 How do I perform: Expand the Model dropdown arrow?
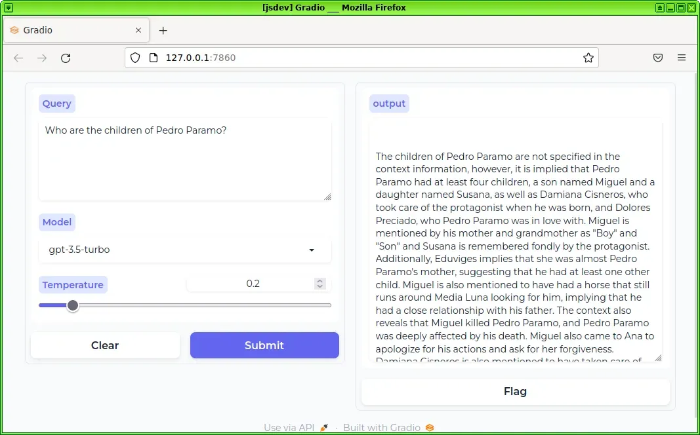tap(312, 250)
